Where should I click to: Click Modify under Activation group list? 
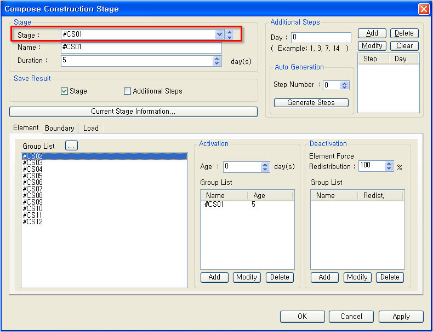tap(247, 277)
